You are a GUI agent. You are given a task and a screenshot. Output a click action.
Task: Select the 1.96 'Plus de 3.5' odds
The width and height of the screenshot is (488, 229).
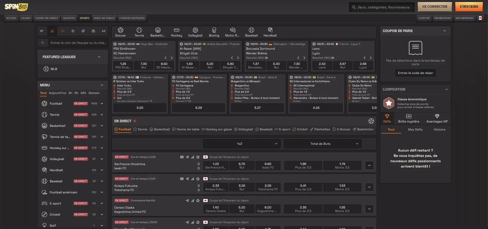(x=303, y=166)
